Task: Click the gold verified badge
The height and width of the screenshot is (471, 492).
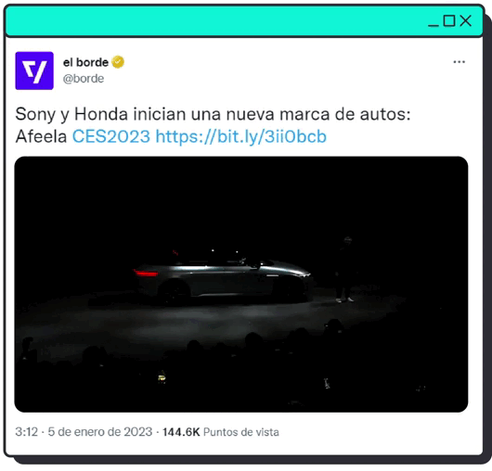Action: point(118,62)
